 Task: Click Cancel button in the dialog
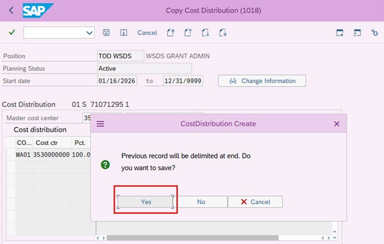255,202
